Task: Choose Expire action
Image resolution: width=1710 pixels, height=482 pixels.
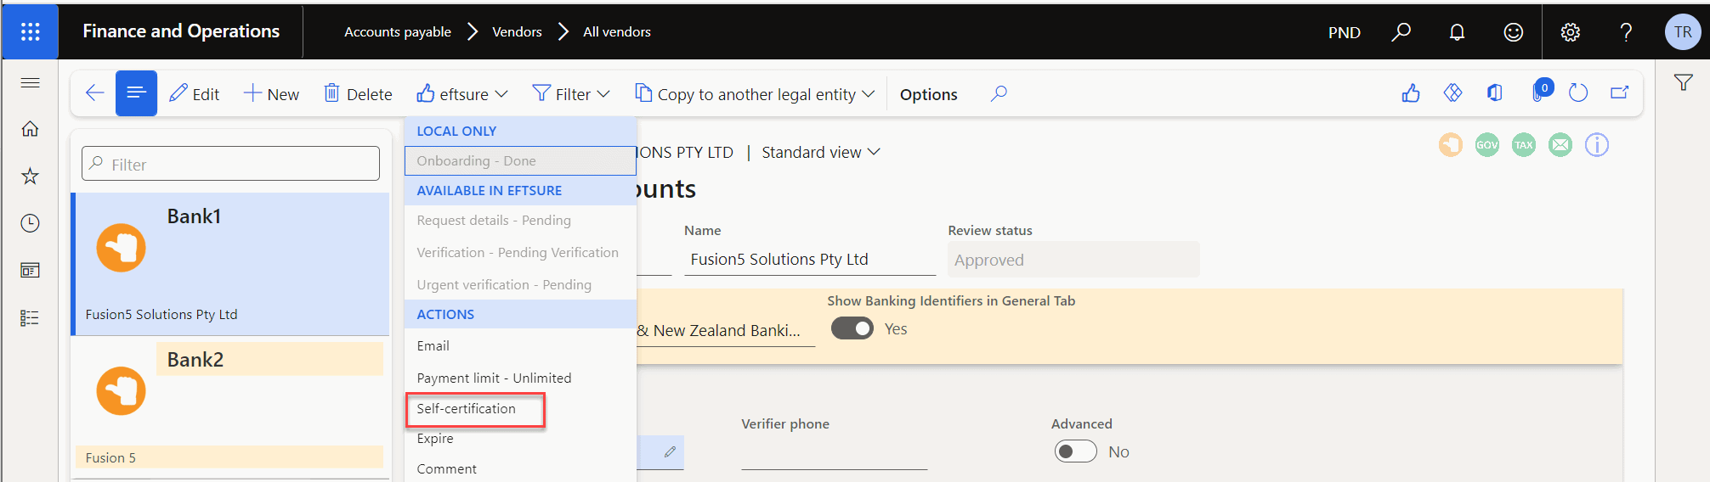Action: pyautogui.click(x=520, y=439)
